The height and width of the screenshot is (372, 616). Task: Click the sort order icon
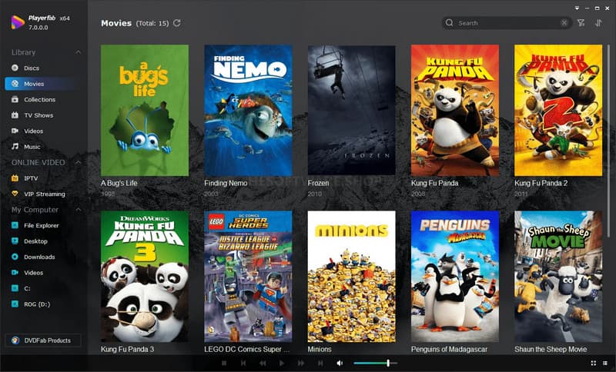[598, 23]
